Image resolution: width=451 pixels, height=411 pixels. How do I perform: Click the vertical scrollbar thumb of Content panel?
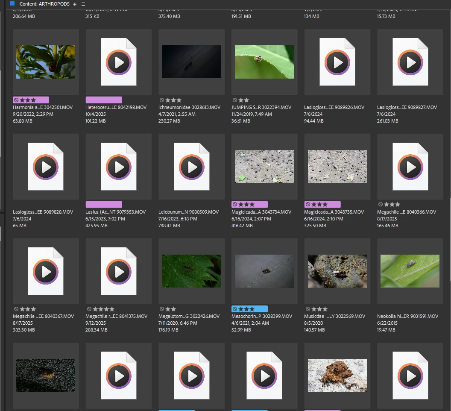coord(451,239)
